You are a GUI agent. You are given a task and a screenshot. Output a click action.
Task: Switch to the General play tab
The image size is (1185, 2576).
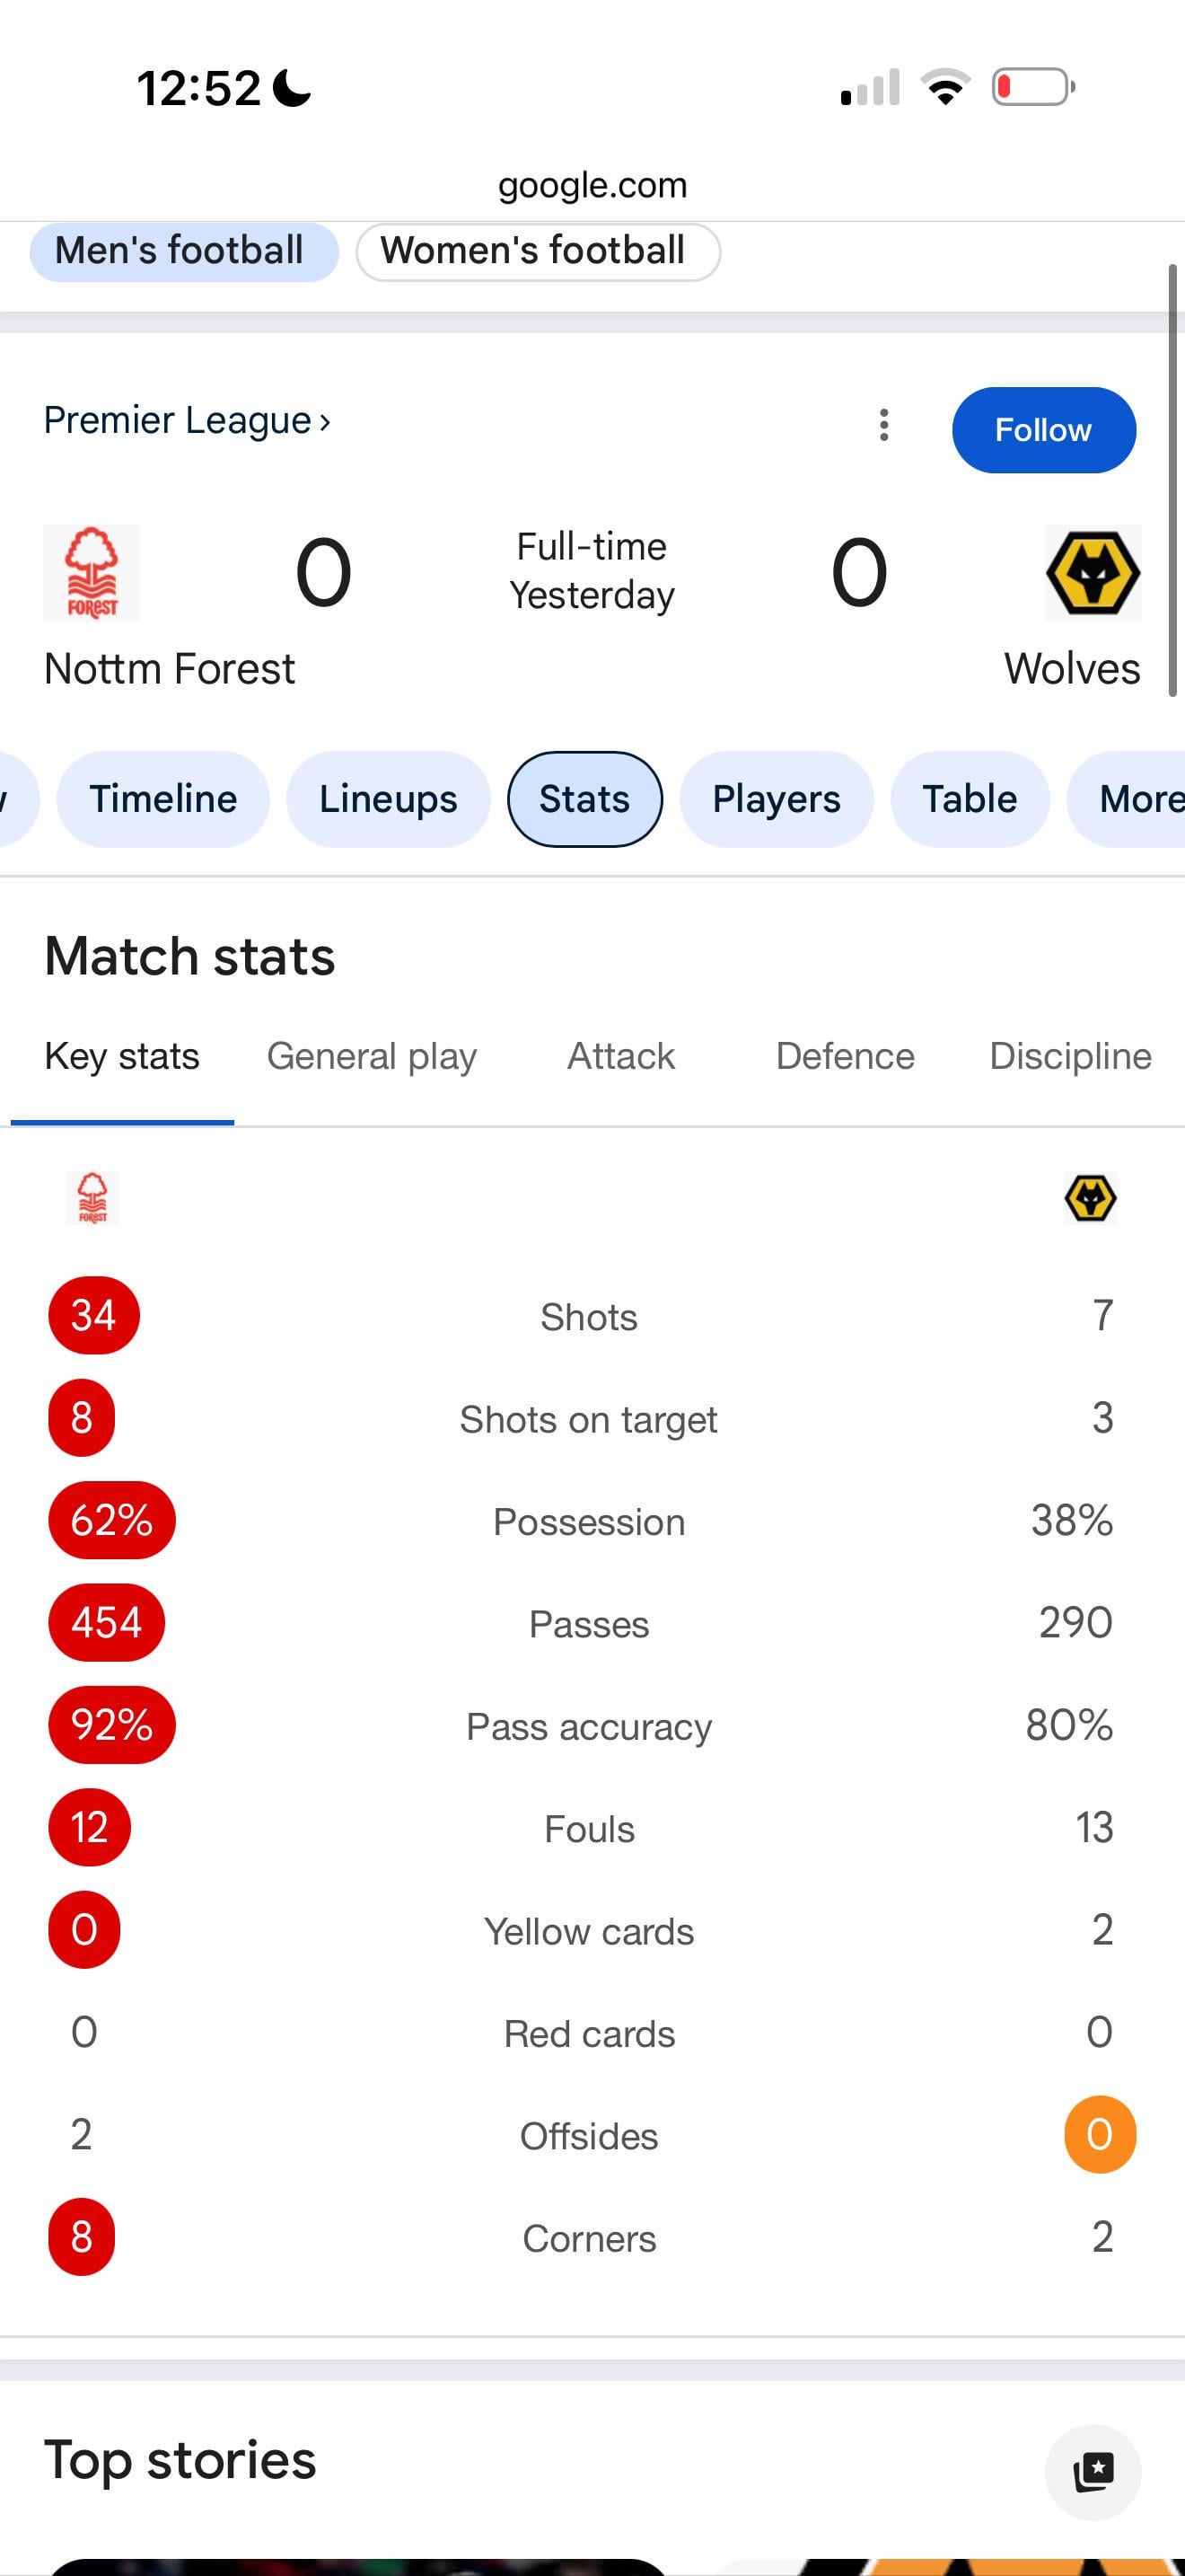(372, 1056)
